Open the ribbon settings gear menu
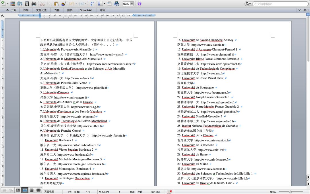The image size is (310, 194). tap(306, 10)
